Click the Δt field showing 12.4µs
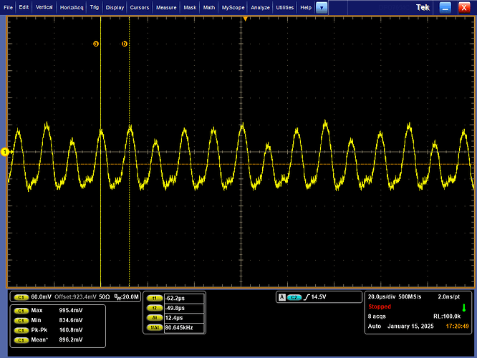This screenshot has width=477, height=358. (184, 318)
